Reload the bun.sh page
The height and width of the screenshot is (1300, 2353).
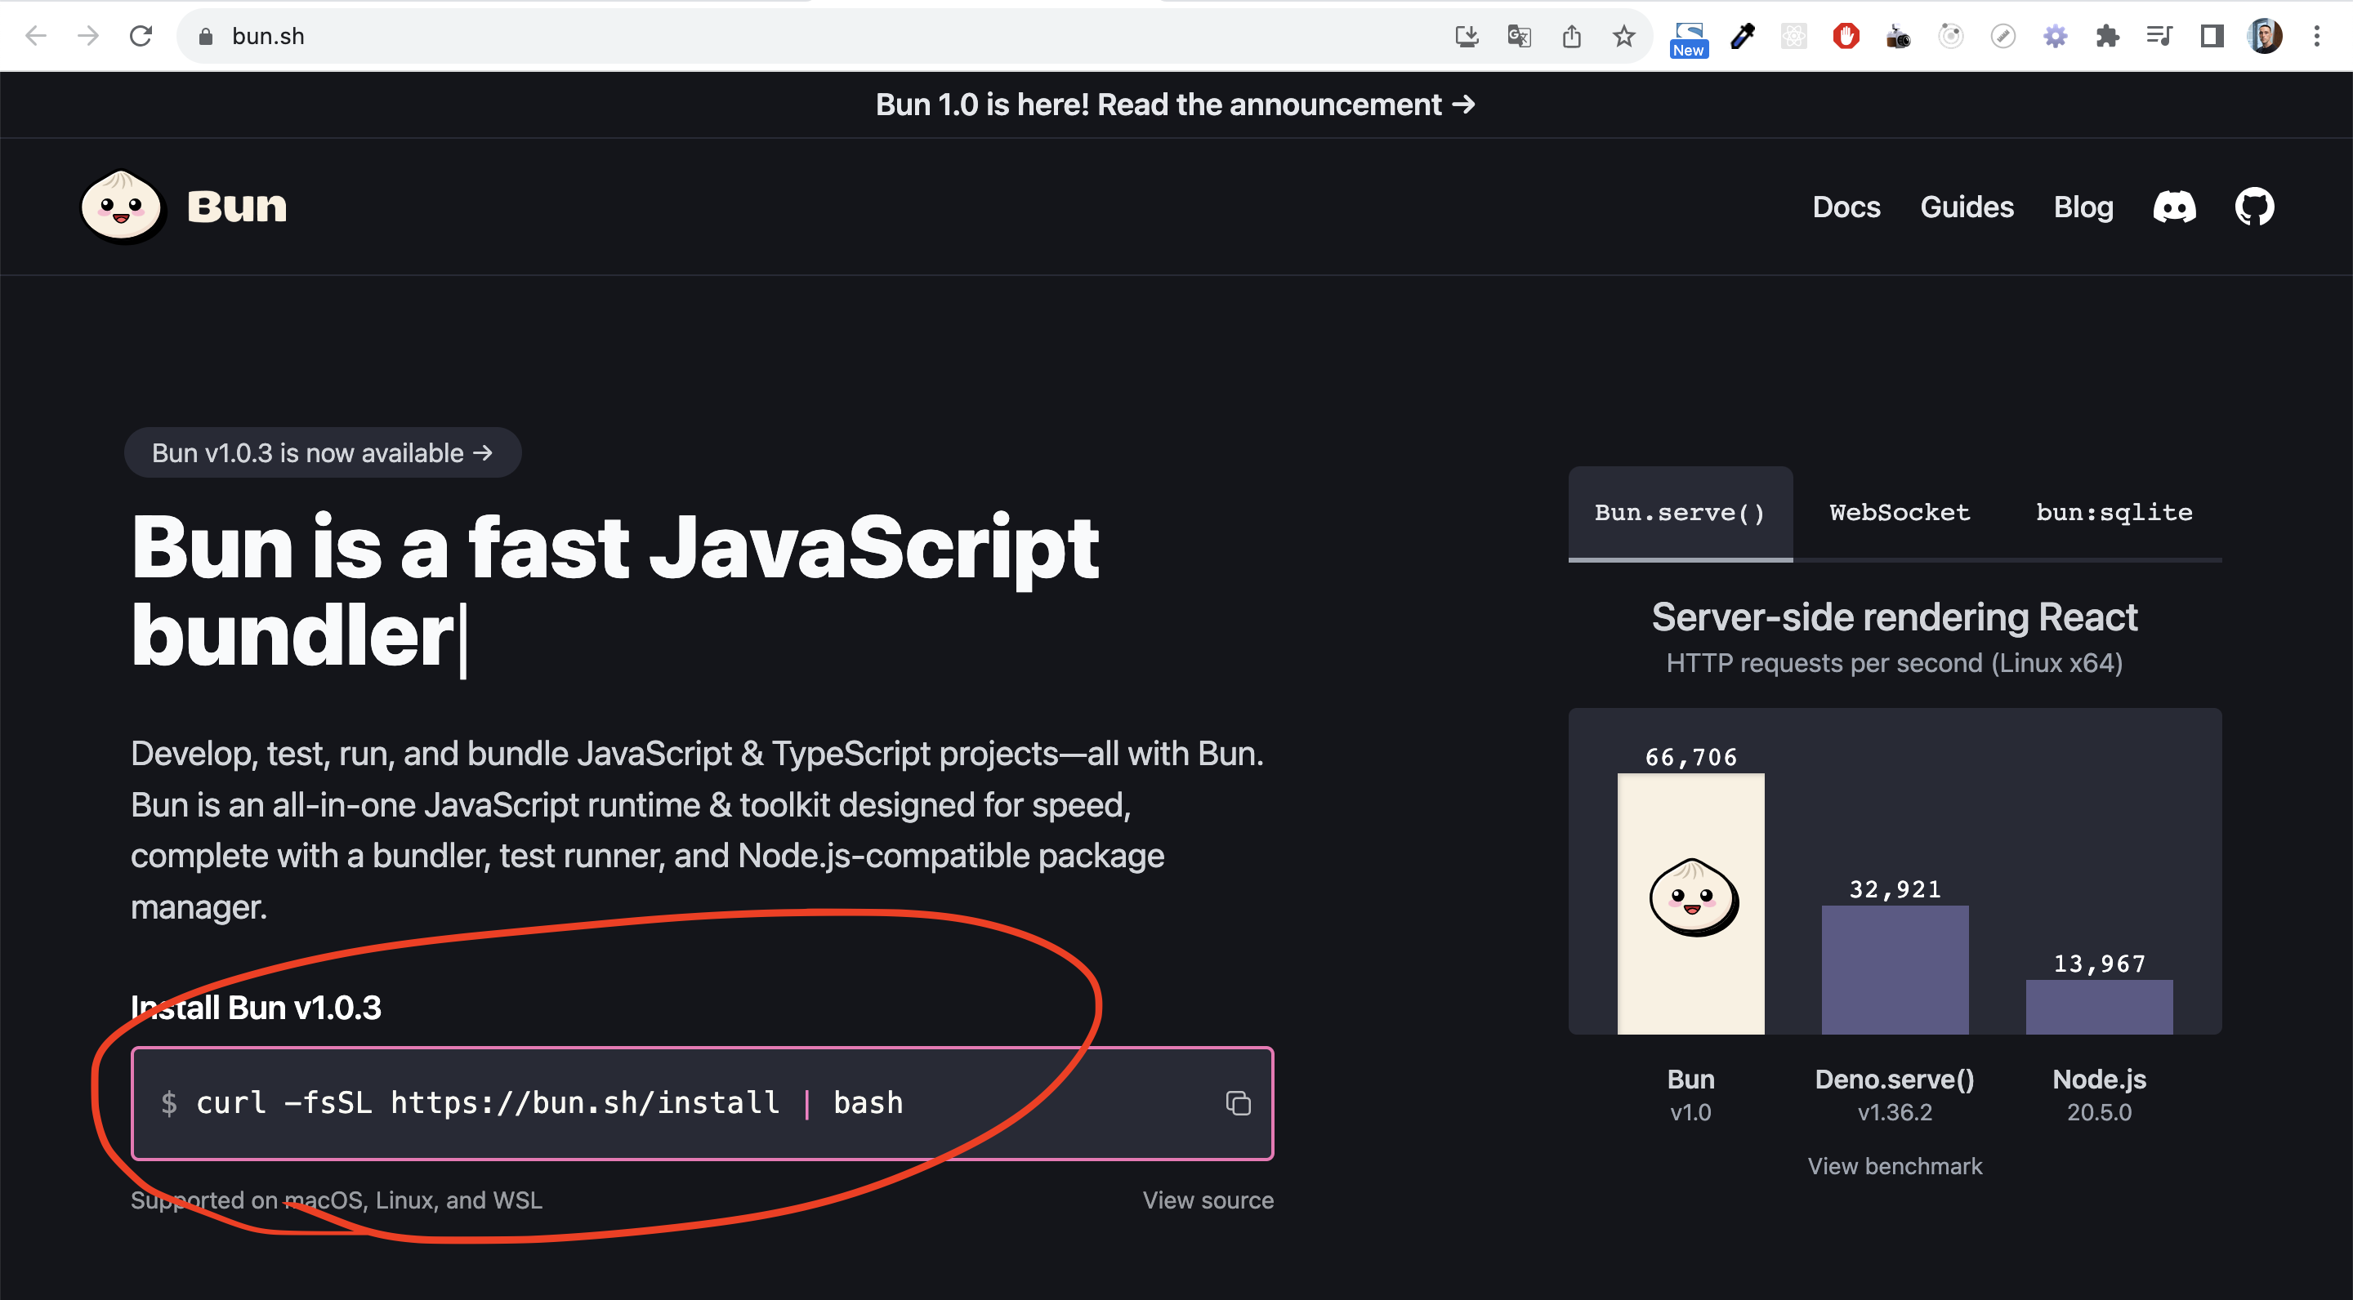(141, 36)
